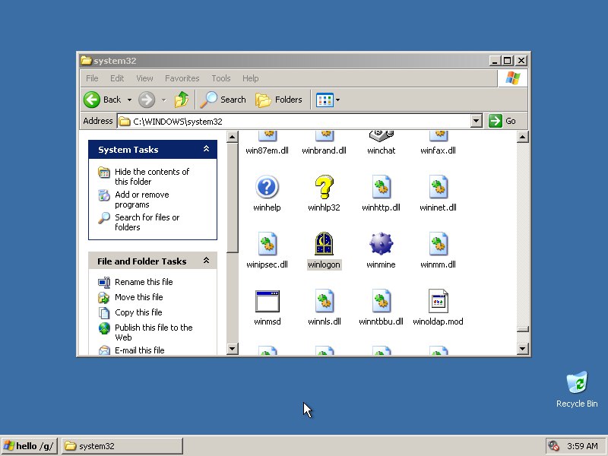Screen dimensions: 608x456
Task: Click the address bar folder icon
Action: tap(125, 122)
